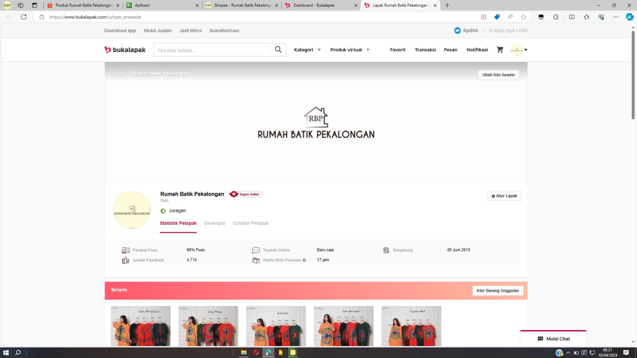637x358 pixels.
Task: Open the Split screen icon
Action: (572, 17)
